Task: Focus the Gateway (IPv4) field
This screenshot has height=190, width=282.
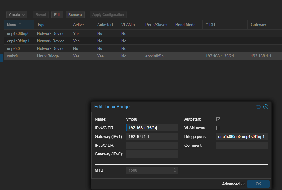Action: (x=152, y=137)
